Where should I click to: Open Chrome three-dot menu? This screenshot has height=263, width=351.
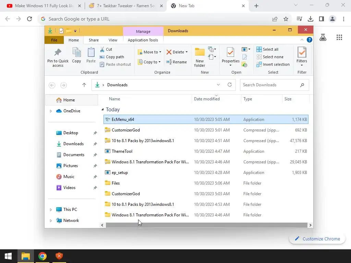(x=343, y=19)
